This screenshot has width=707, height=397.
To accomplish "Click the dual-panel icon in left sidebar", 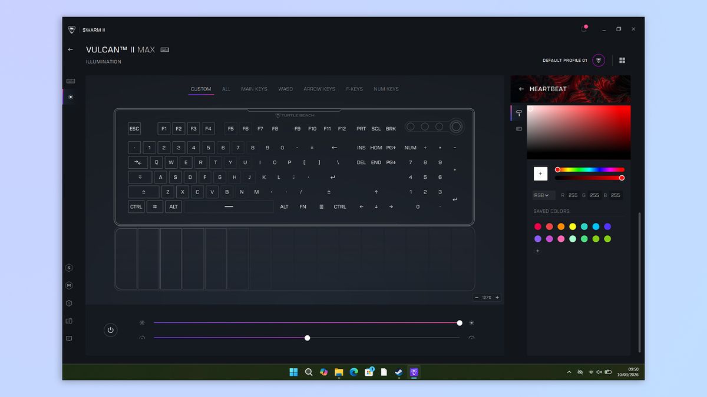I will coord(69,321).
